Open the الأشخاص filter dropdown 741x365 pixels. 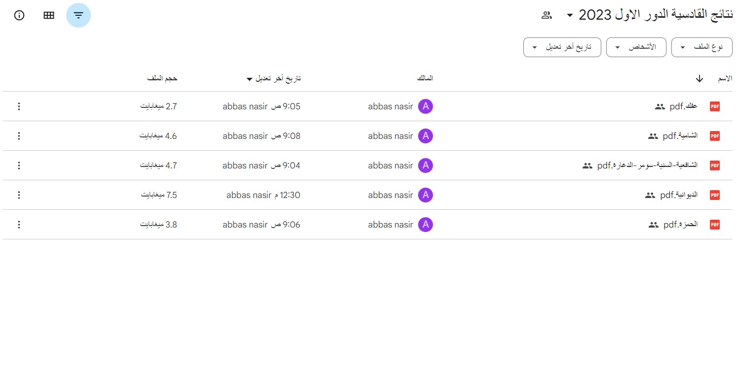pos(636,47)
